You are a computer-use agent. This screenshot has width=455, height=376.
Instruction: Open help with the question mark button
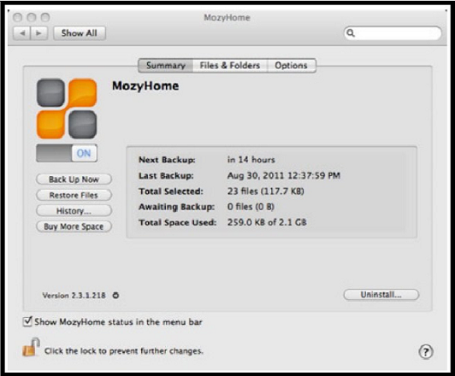click(426, 352)
